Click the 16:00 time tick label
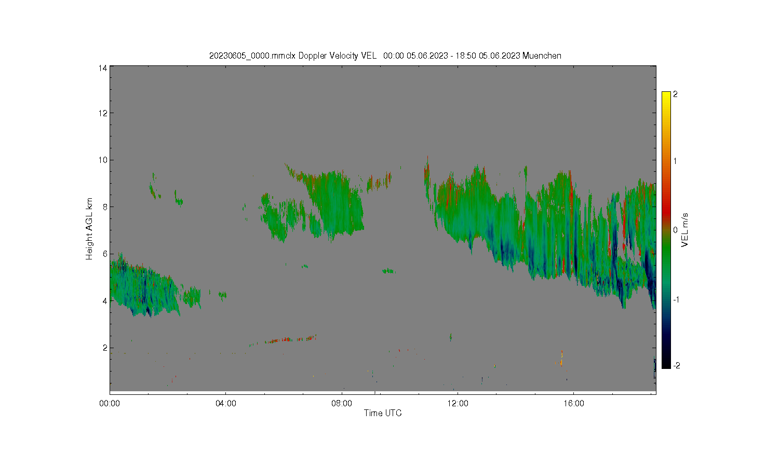The height and width of the screenshot is (467, 779). click(573, 403)
